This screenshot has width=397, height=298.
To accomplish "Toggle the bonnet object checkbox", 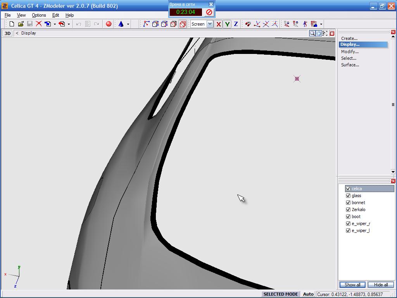I will coord(348,203).
